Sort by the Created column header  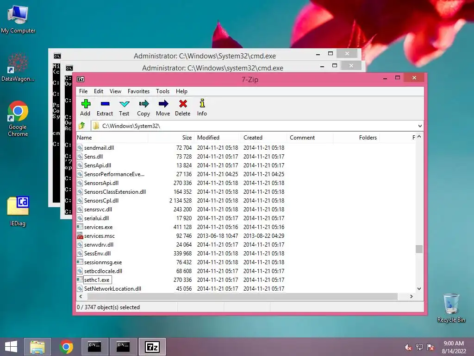point(264,137)
